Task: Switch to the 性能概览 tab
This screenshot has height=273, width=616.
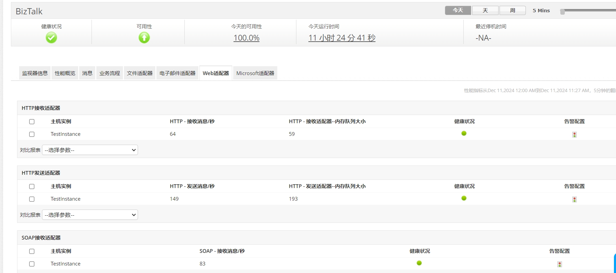Action: (x=65, y=73)
